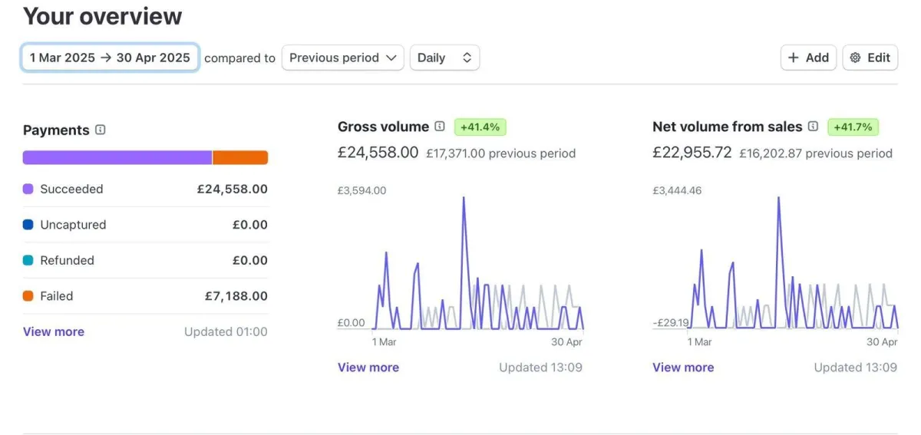The height and width of the screenshot is (435, 921).
Task: Click the gear icon in Edit button
Action: 856,58
